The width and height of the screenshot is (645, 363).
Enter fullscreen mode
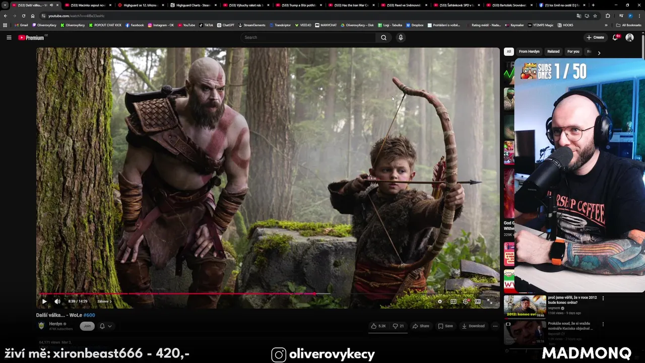point(489,301)
